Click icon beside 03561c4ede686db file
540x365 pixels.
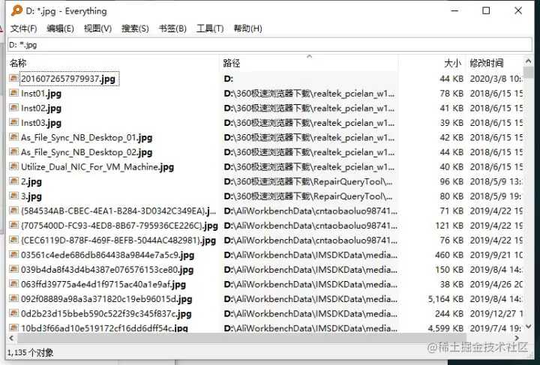point(13,255)
